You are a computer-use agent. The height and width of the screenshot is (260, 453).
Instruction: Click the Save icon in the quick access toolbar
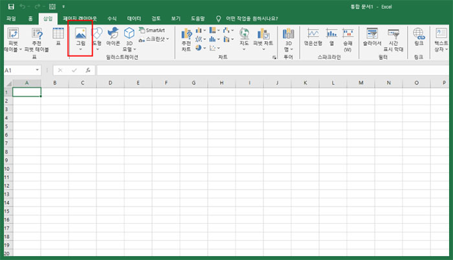tap(11, 6)
